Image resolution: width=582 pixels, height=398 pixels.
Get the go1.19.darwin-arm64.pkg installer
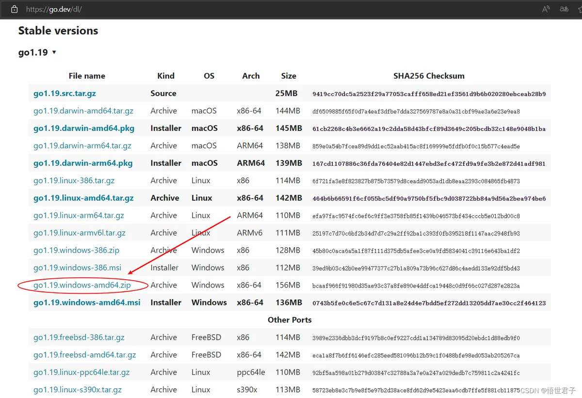[83, 163]
